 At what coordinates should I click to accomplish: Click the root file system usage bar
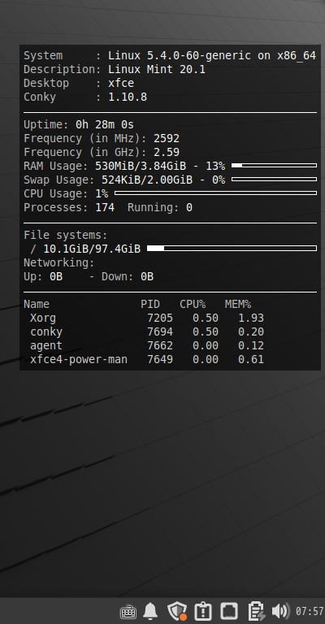pos(232,249)
